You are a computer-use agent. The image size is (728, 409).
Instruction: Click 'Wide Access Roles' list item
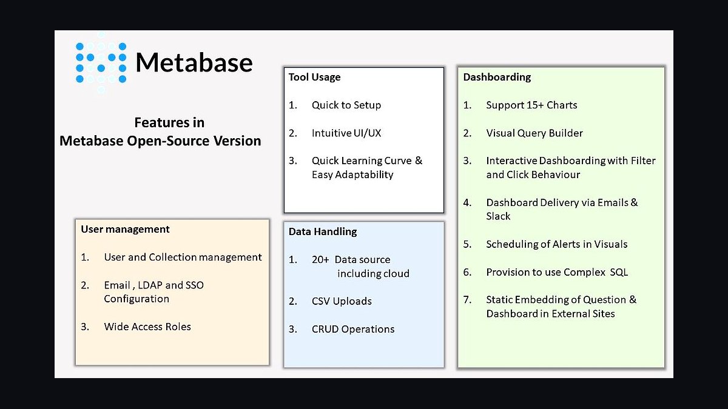point(147,327)
